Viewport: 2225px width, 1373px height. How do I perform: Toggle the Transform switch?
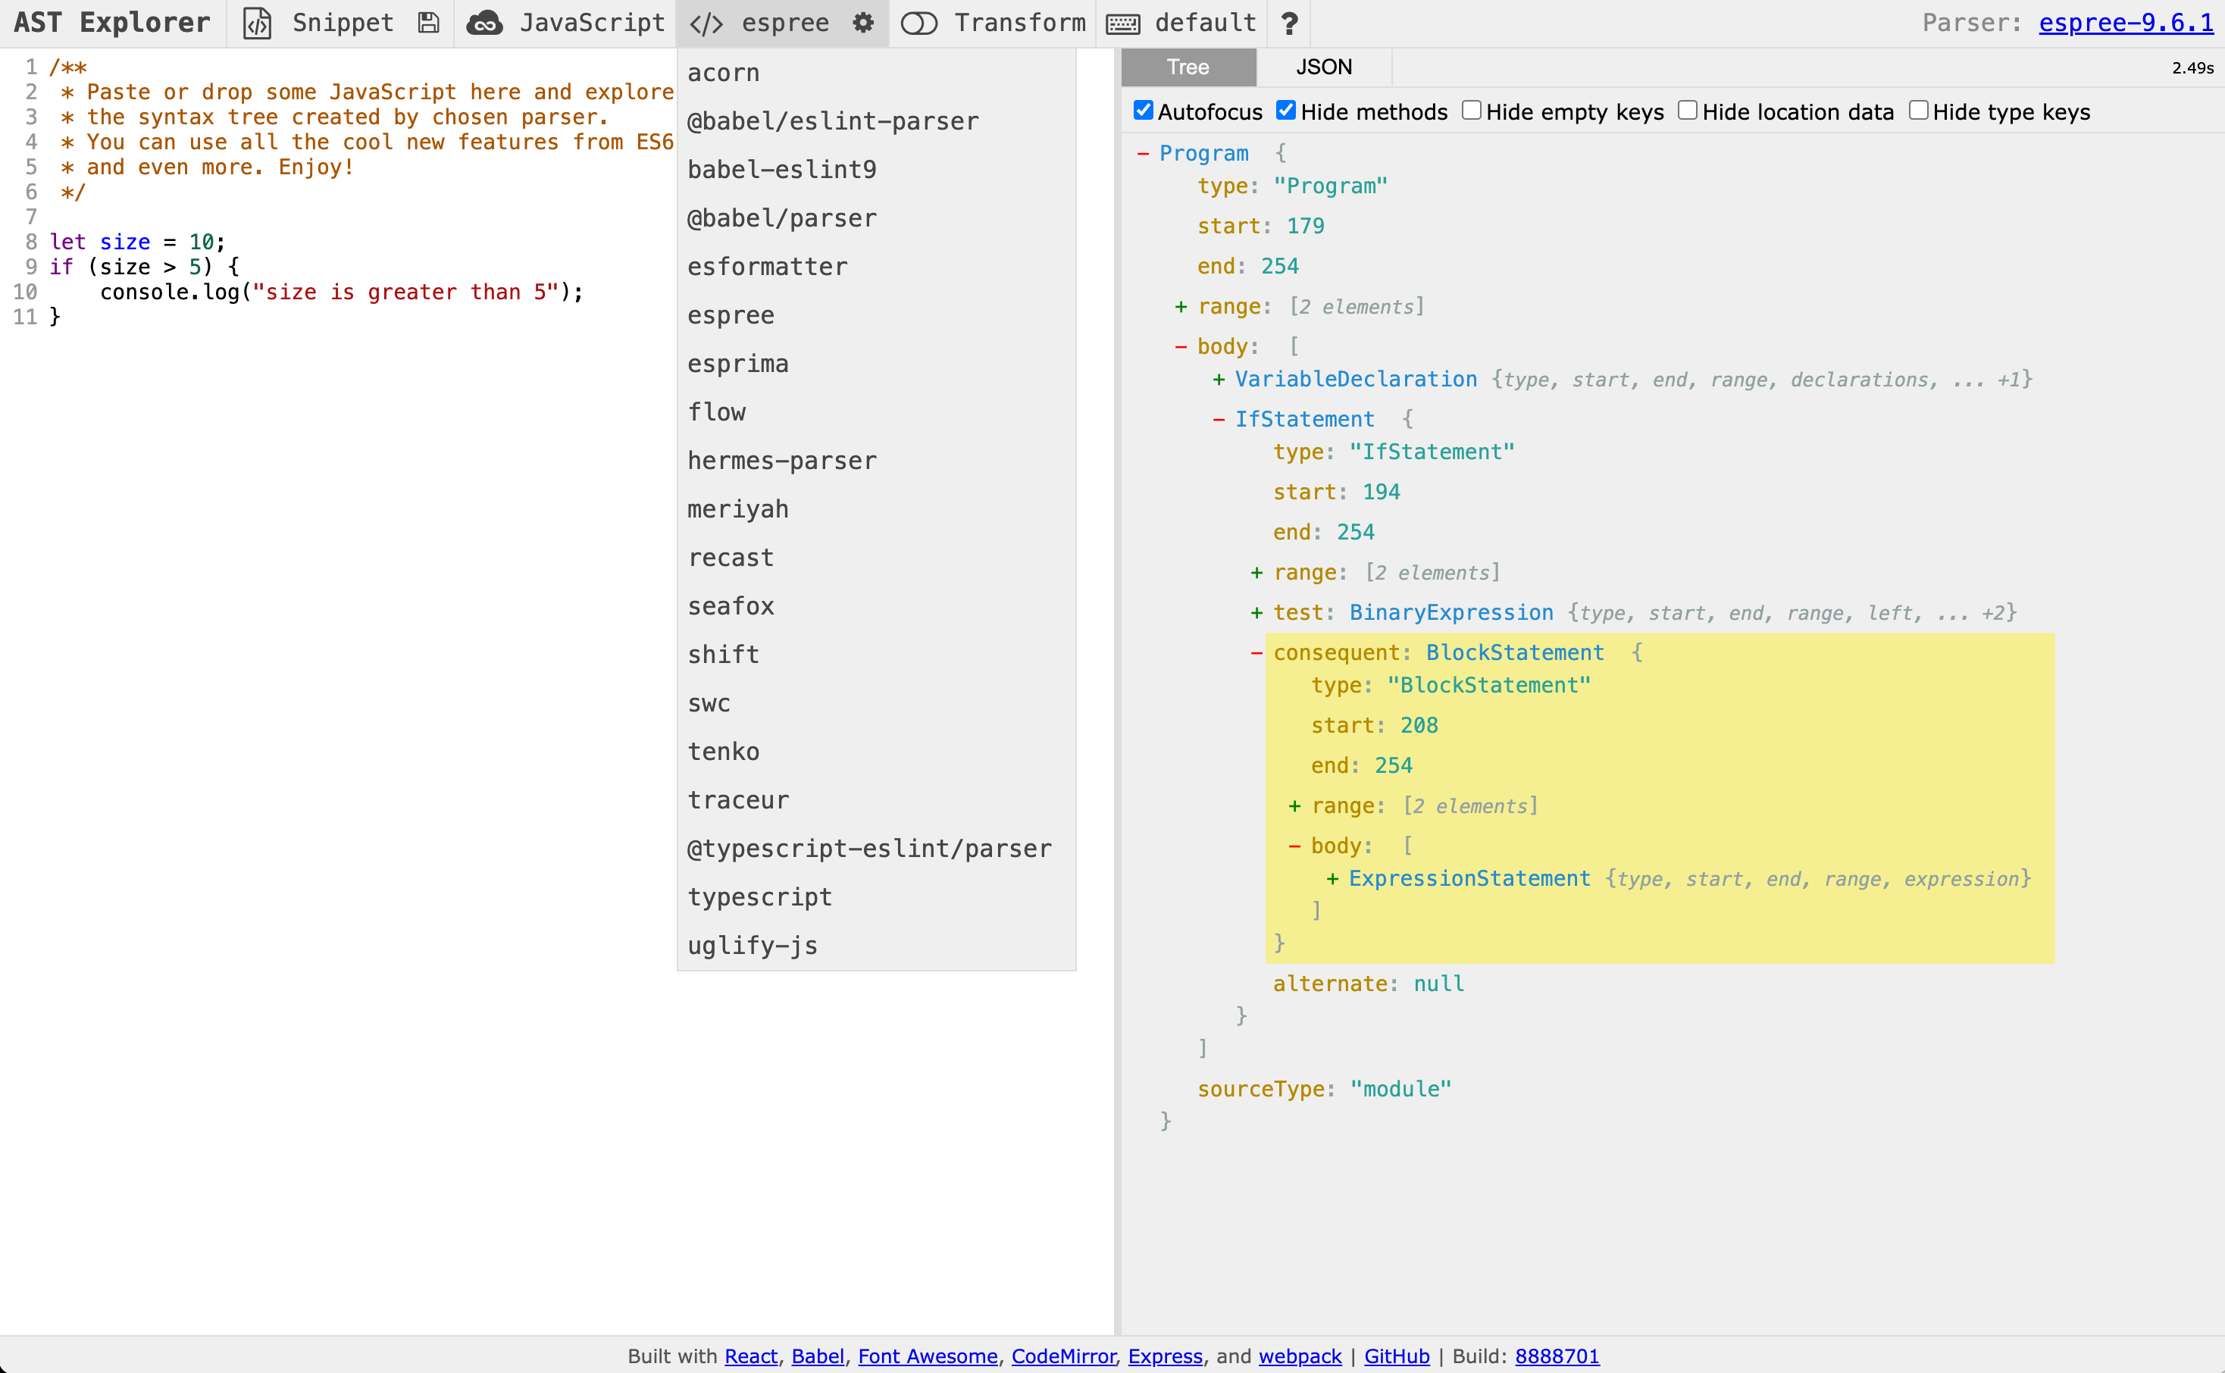pyautogui.click(x=918, y=23)
